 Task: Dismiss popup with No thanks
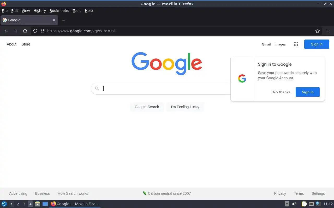282,92
